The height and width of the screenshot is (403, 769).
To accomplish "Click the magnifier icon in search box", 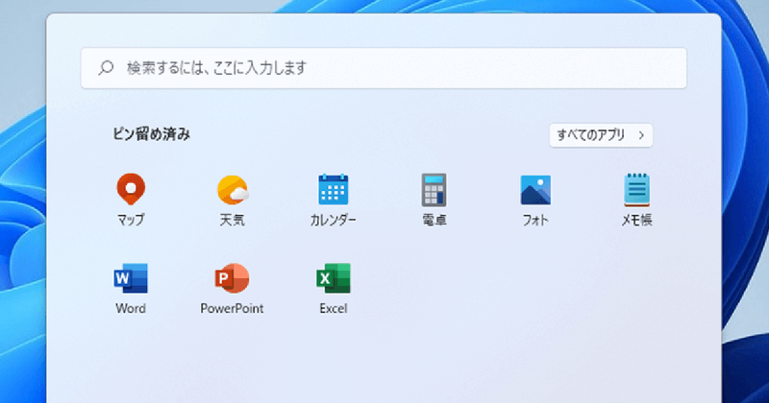I will (x=106, y=67).
